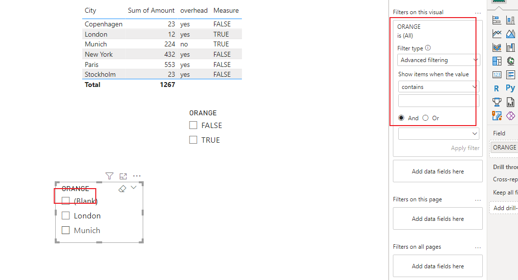Click the 224 amount value for Munich

(x=170, y=44)
